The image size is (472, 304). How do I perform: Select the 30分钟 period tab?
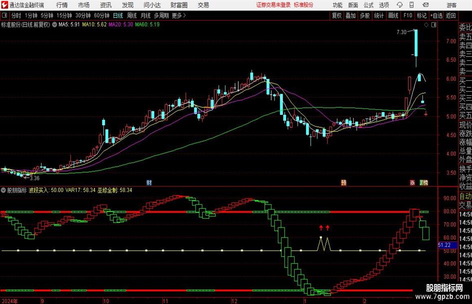(x=83, y=15)
